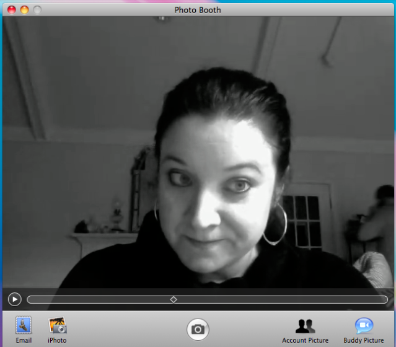Click the Email stamp icon
Viewport: 396px width, 347px height.
tap(24, 325)
